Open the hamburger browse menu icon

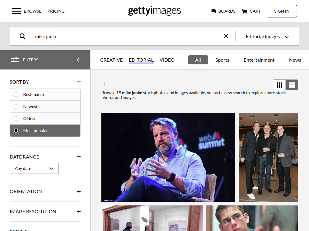pyautogui.click(x=17, y=11)
